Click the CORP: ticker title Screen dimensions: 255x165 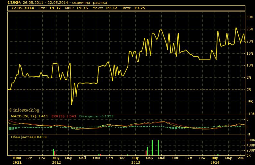point(14,3)
